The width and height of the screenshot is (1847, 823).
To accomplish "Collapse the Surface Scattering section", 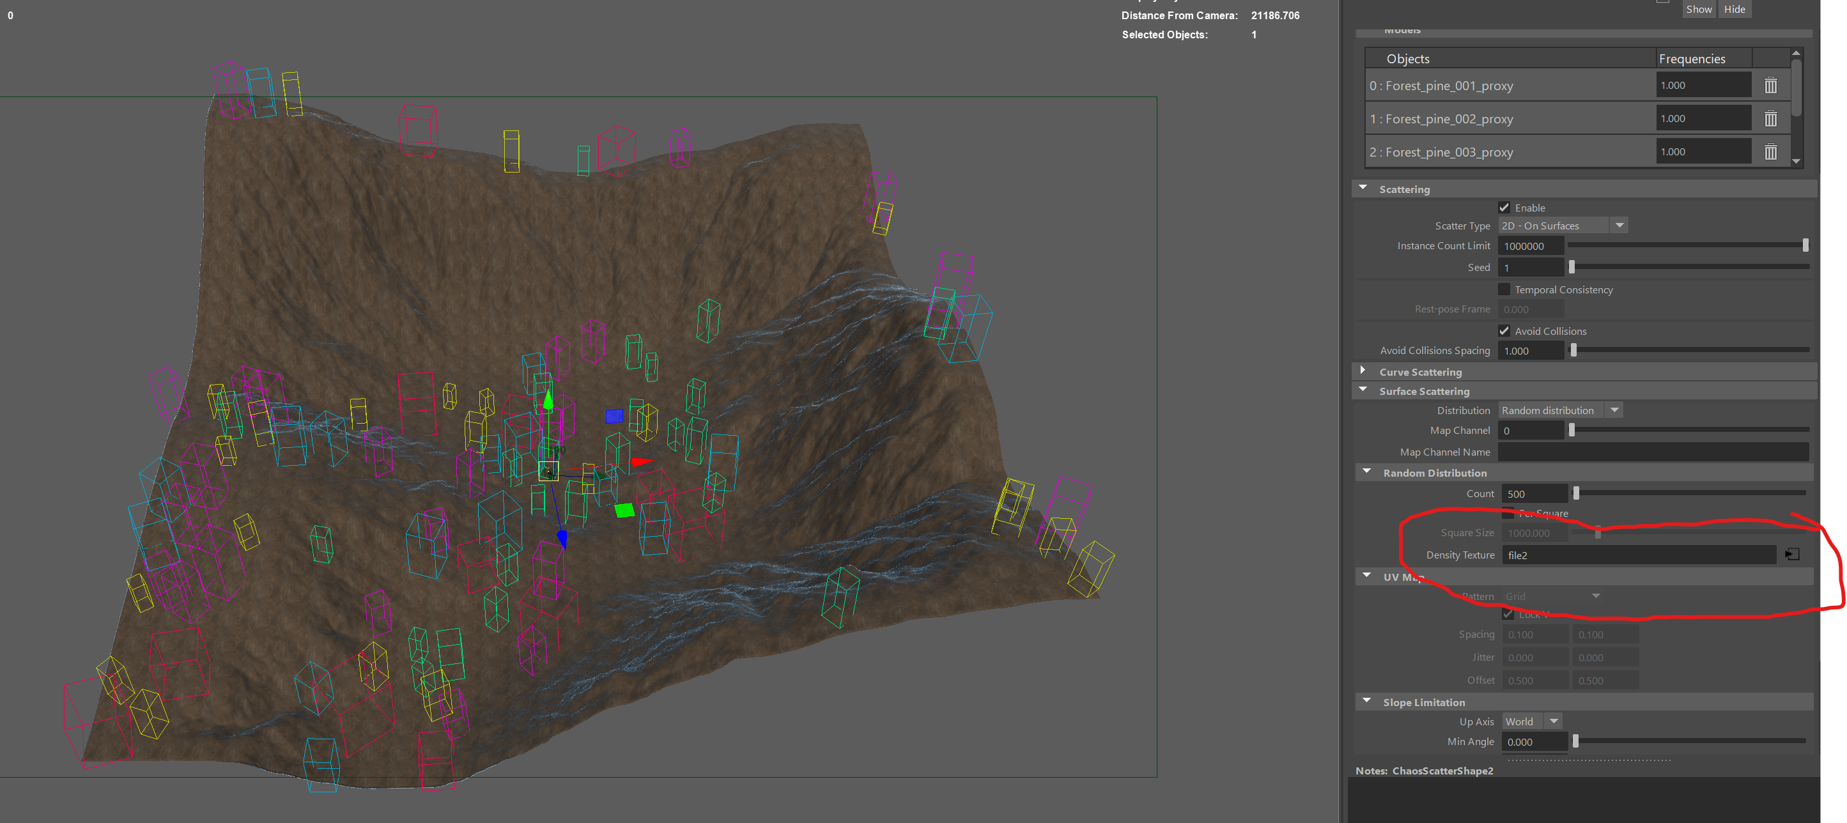I will pos(1363,390).
